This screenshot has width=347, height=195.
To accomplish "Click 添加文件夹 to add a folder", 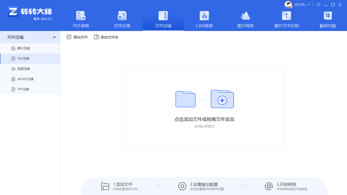I will click(106, 37).
